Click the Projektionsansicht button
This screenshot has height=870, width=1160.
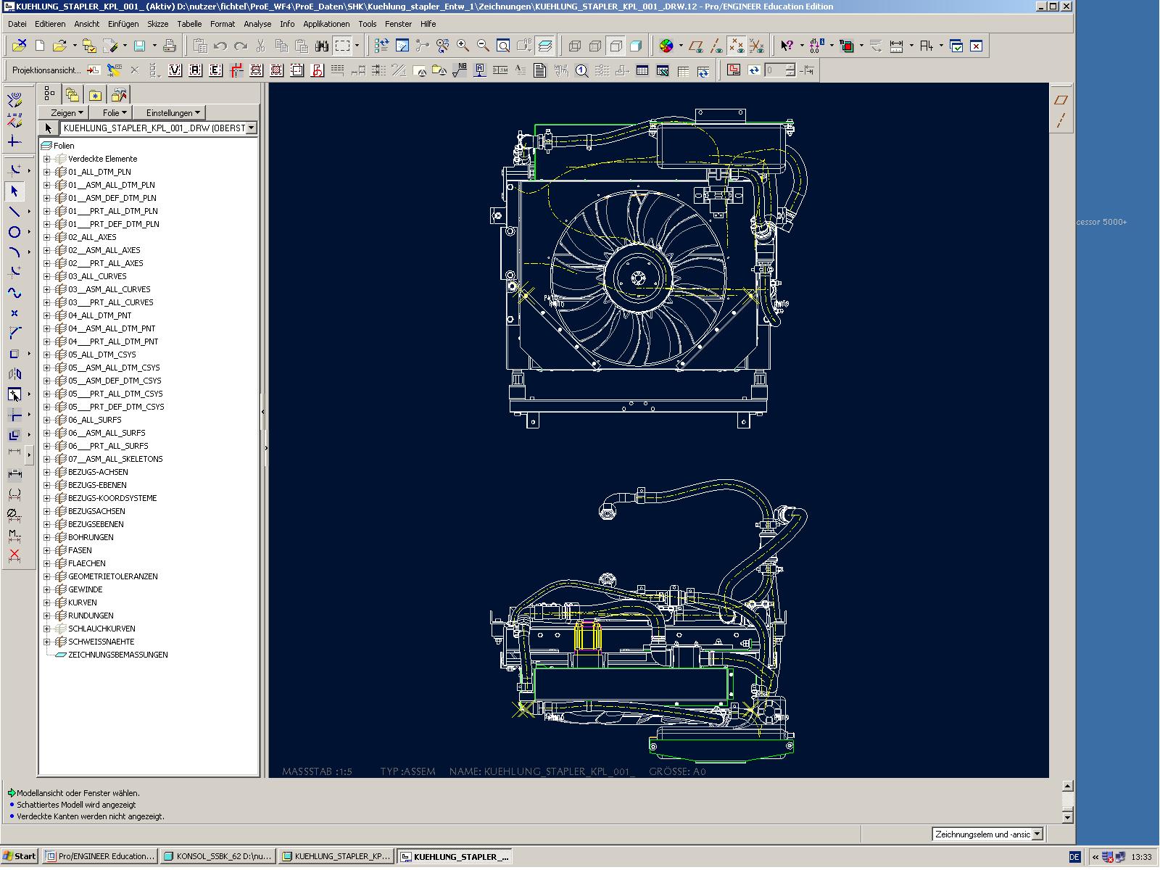(x=46, y=70)
